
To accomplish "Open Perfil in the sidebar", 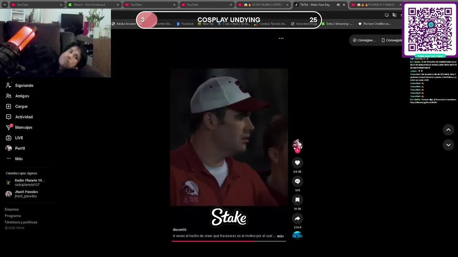I will pos(16,148).
